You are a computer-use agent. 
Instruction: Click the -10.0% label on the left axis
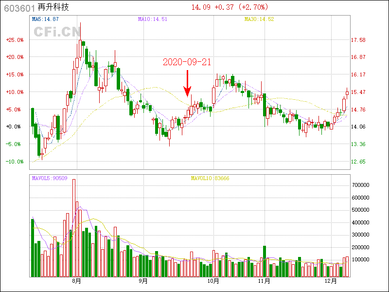[15, 162]
